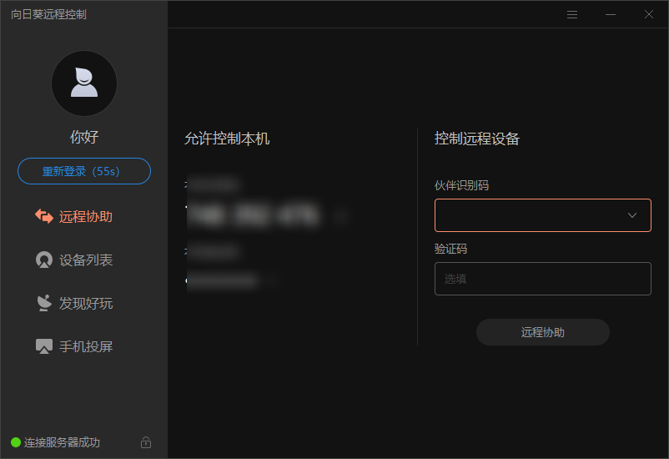Screen dimensions: 669x459
Task: Minimize the 向日葵 window
Action: [611, 14]
